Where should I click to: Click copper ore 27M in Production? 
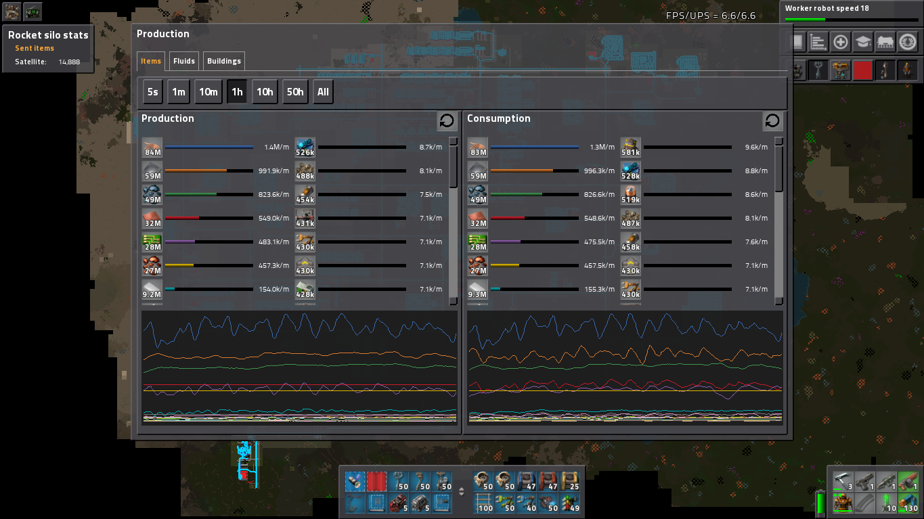[152, 266]
